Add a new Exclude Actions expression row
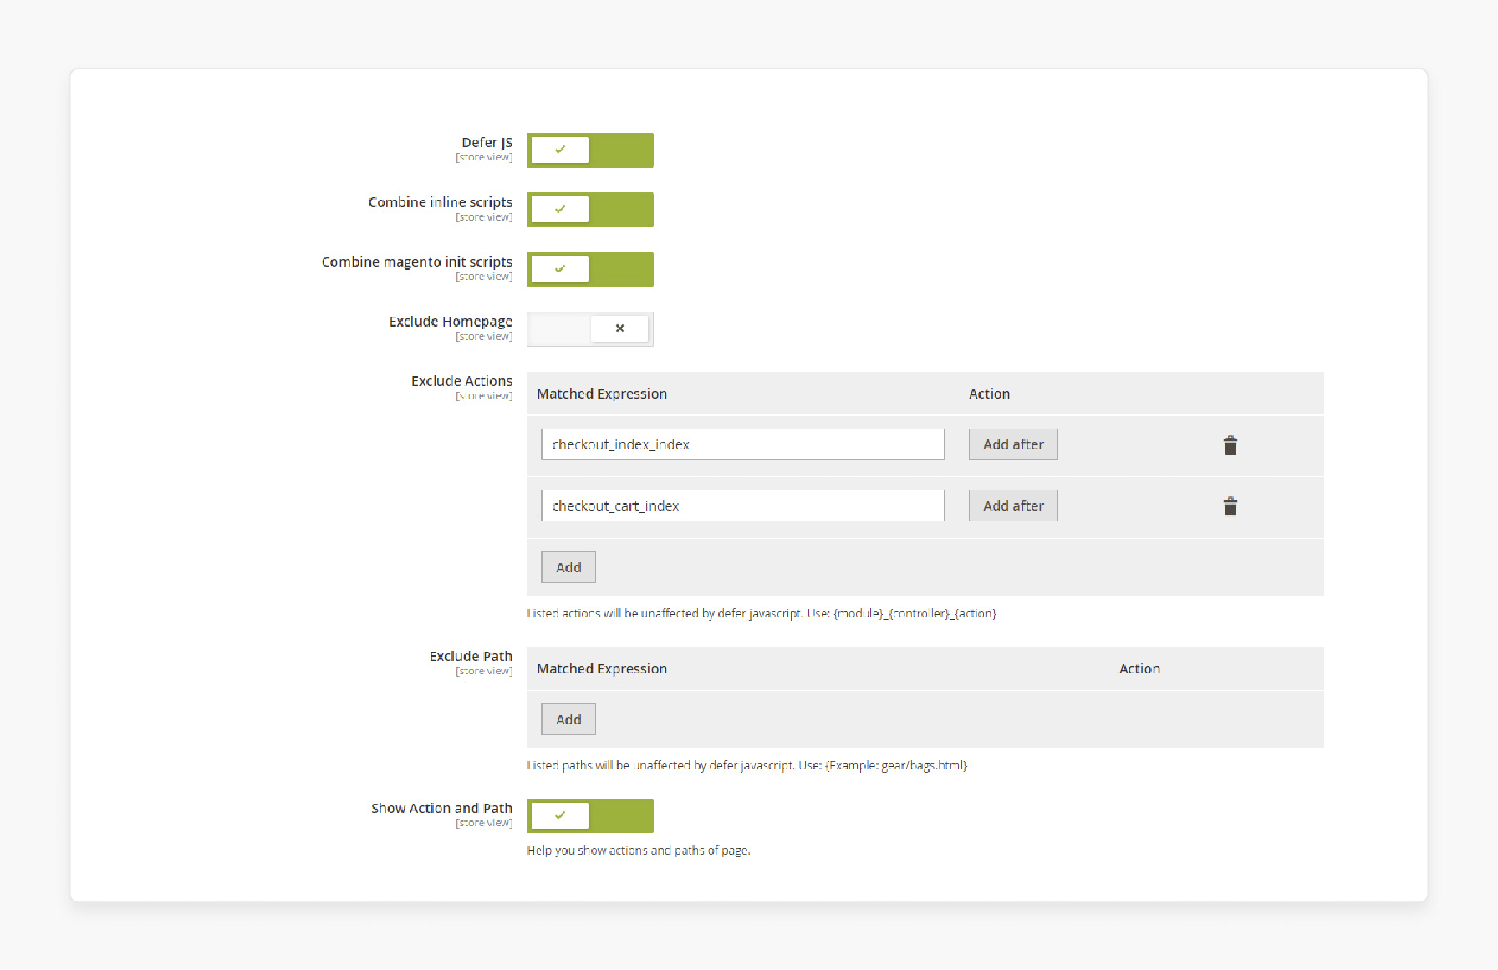Viewport: 1498px width, 970px height. pyautogui.click(x=568, y=567)
